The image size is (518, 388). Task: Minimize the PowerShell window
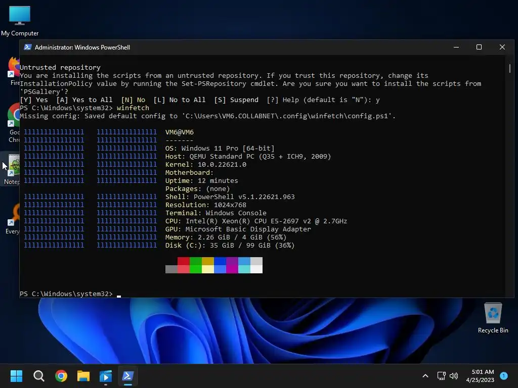coord(456,47)
